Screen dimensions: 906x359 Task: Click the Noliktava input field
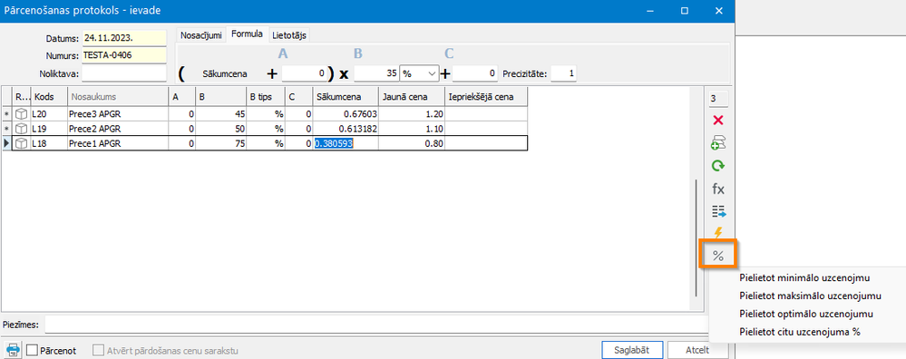point(124,73)
